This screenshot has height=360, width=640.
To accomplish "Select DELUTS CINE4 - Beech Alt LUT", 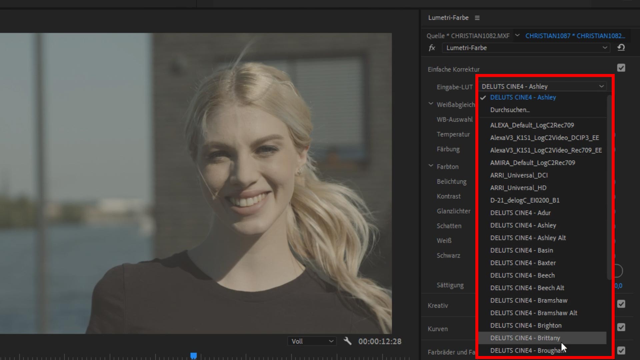I will 543,288.
